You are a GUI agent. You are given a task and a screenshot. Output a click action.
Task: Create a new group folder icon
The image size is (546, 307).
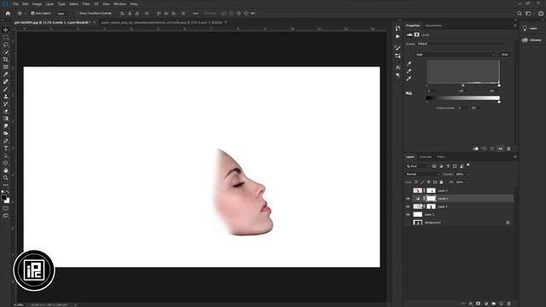(x=493, y=304)
